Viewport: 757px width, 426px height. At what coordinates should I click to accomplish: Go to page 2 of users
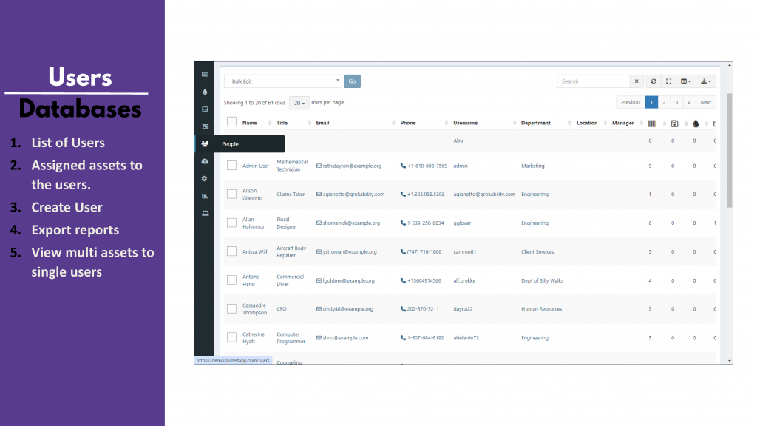[664, 102]
